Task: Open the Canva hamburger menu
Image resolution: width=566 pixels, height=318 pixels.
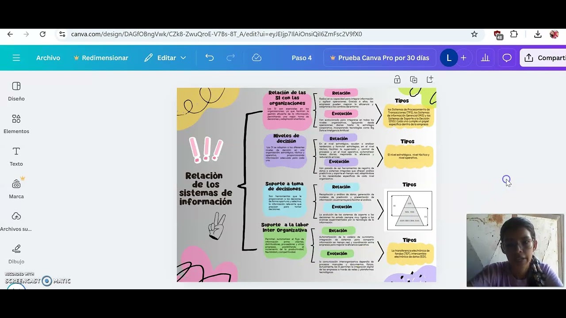Action: click(16, 58)
